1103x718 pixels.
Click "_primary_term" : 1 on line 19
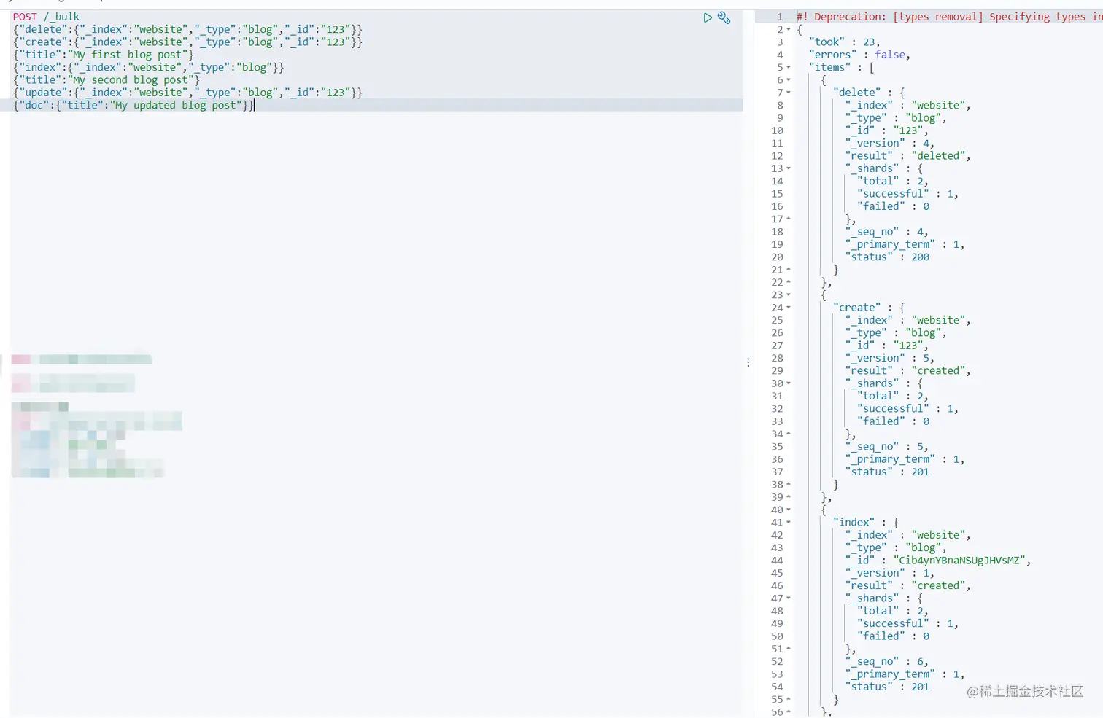click(x=905, y=245)
